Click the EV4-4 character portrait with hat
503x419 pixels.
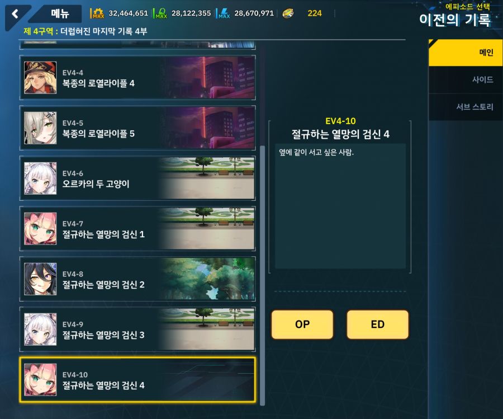pos(40,78)
